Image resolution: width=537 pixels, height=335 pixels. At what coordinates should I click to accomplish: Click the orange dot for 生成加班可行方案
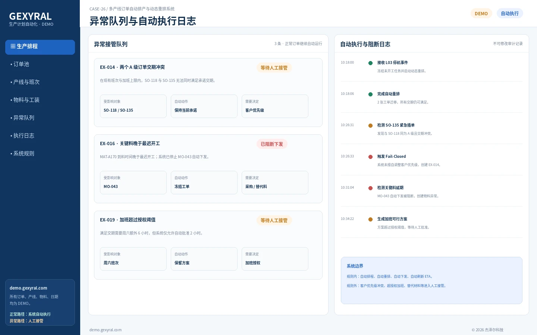tap(370, 219)
